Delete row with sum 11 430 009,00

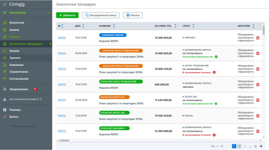(258, 100)
